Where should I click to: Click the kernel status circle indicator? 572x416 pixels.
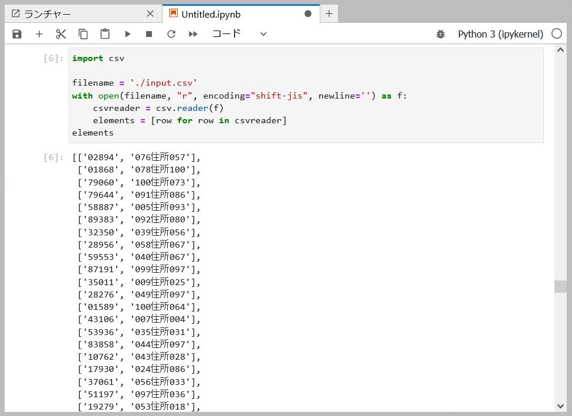pyautogui.click(x=557, y=33)
